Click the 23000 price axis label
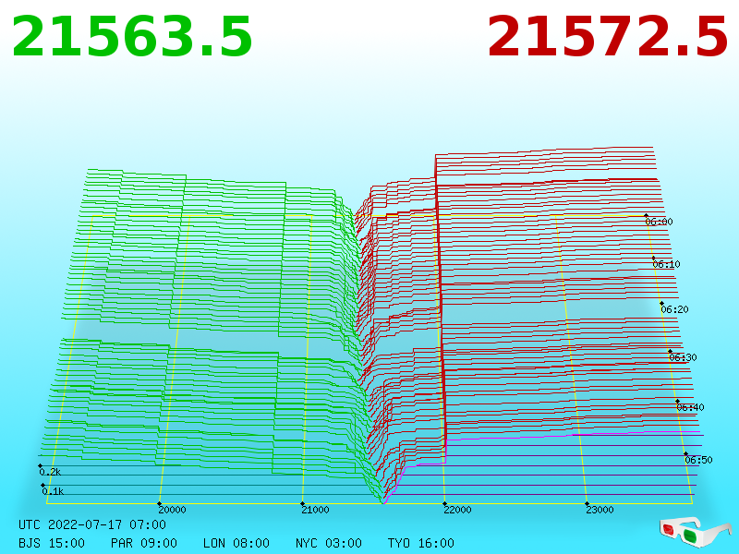 (600, 510)
